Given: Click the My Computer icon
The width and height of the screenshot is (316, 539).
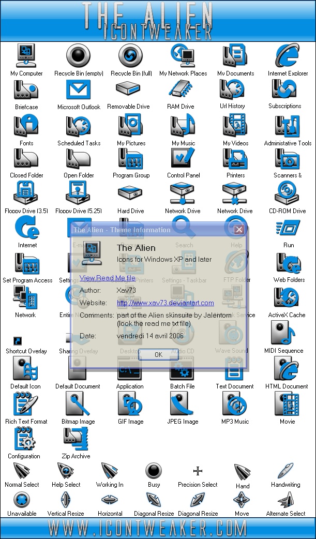Looking at the screenshot, I should 26,55.
